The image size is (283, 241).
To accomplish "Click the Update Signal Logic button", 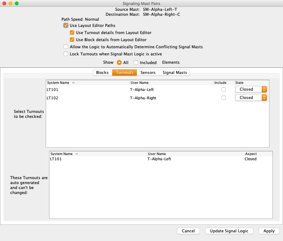I will (x=229, y=231).
